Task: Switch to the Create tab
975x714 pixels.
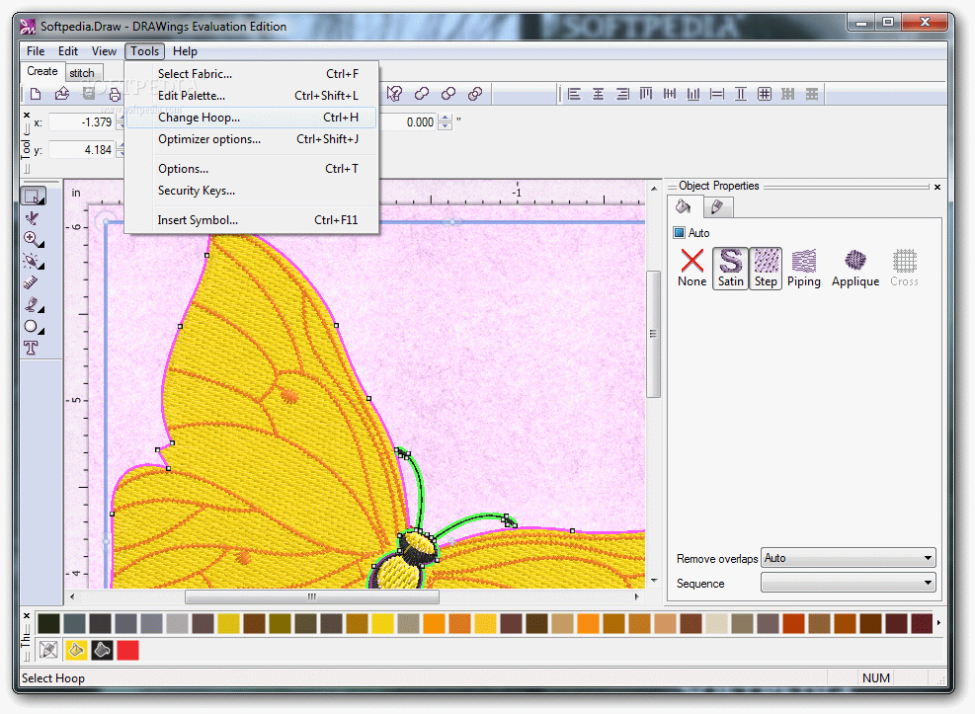Action: [x=42, y=71]
